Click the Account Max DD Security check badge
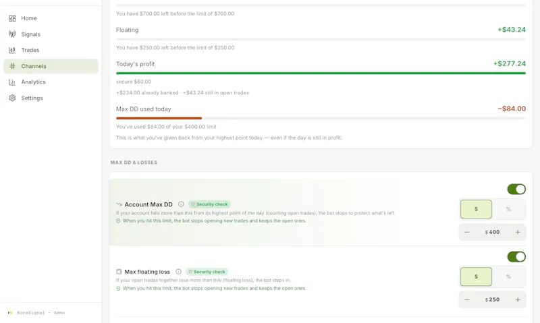This screenshot has height=323, width=540. (209, 204)
